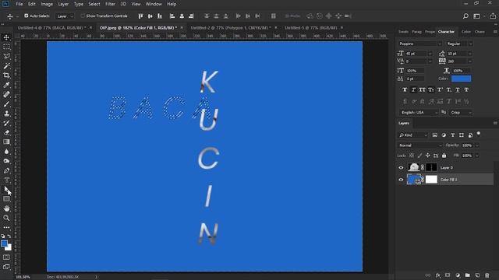Select the Path Selection tool
This screenshot has width=499, height=280.
[6, 190]
